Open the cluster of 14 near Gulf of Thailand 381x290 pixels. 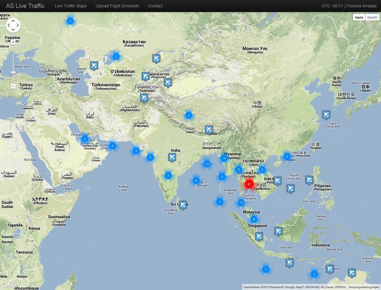coord(241,202)
